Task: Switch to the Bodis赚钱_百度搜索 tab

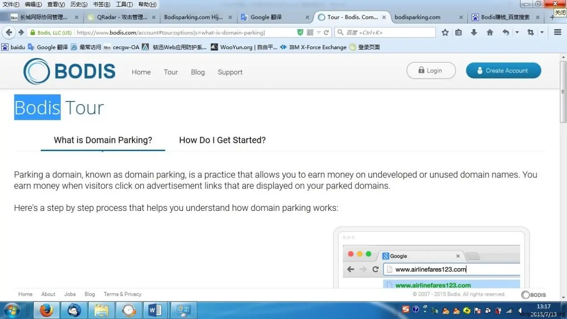Action: click(505, 17)
